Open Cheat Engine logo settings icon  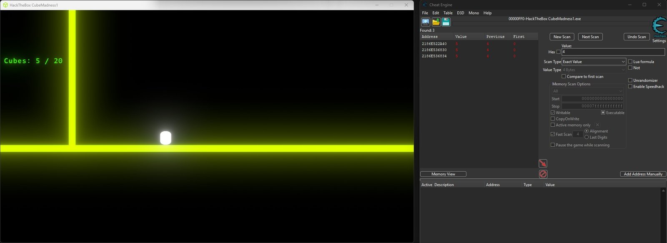[659, 27]
